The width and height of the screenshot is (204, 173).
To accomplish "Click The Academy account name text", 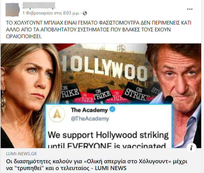I will click(x=89, y=110).
